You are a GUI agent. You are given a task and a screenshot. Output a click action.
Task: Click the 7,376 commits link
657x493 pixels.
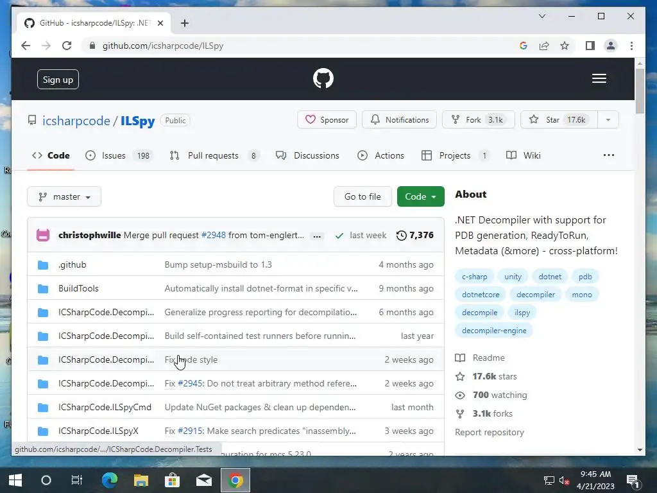pyautogui.click(x=415, y=235)
